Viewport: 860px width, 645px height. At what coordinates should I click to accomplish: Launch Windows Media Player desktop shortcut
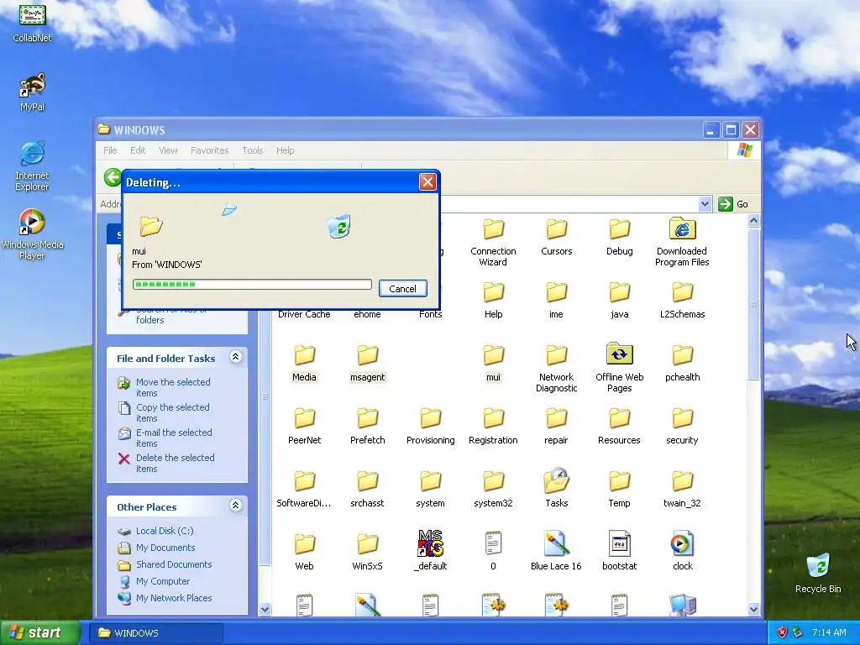pyautogui.click(x=32, y=235)
